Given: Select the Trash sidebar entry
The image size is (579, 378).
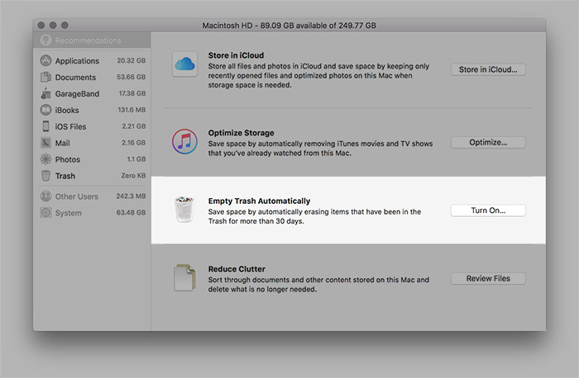Looking at the screenshot, I should pos(65,176).
